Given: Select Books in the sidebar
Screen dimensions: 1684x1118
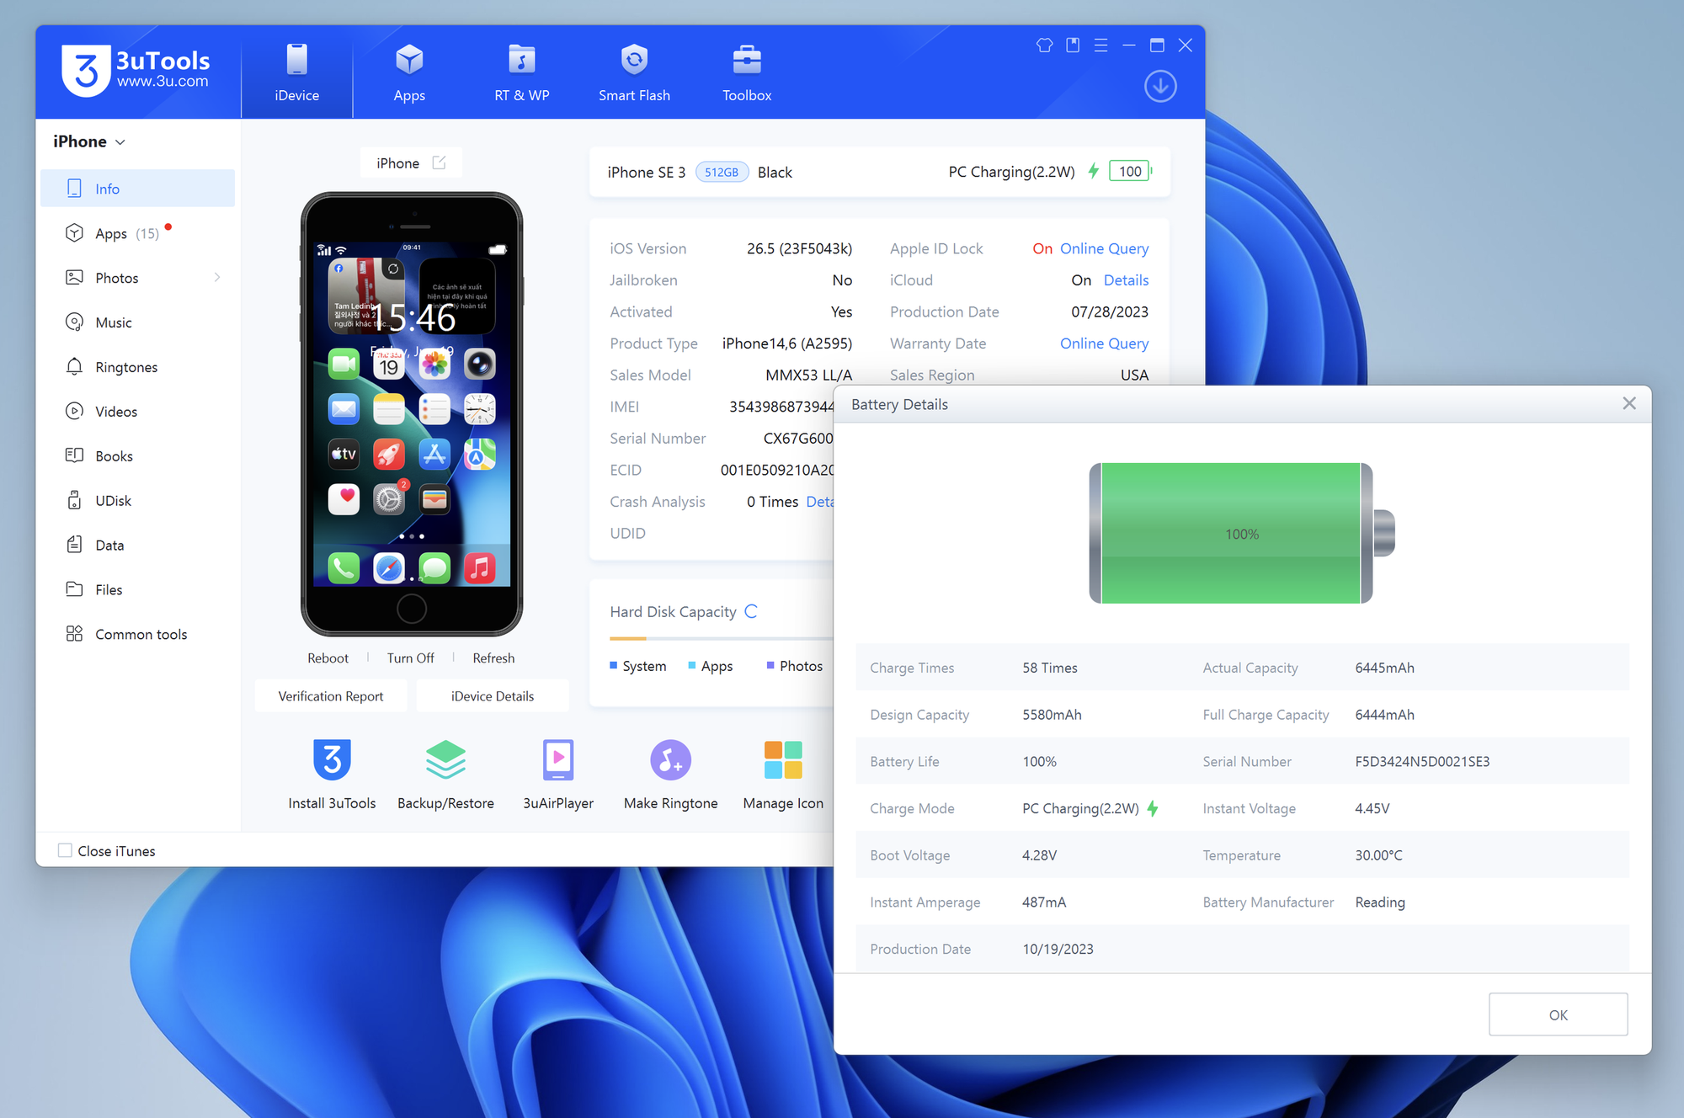Looking at the screenshot, I should pyautogui.click(x=137, y=456).
